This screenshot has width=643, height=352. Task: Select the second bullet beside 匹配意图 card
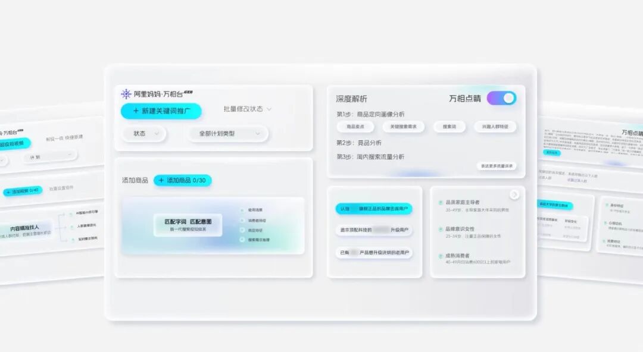242,221
